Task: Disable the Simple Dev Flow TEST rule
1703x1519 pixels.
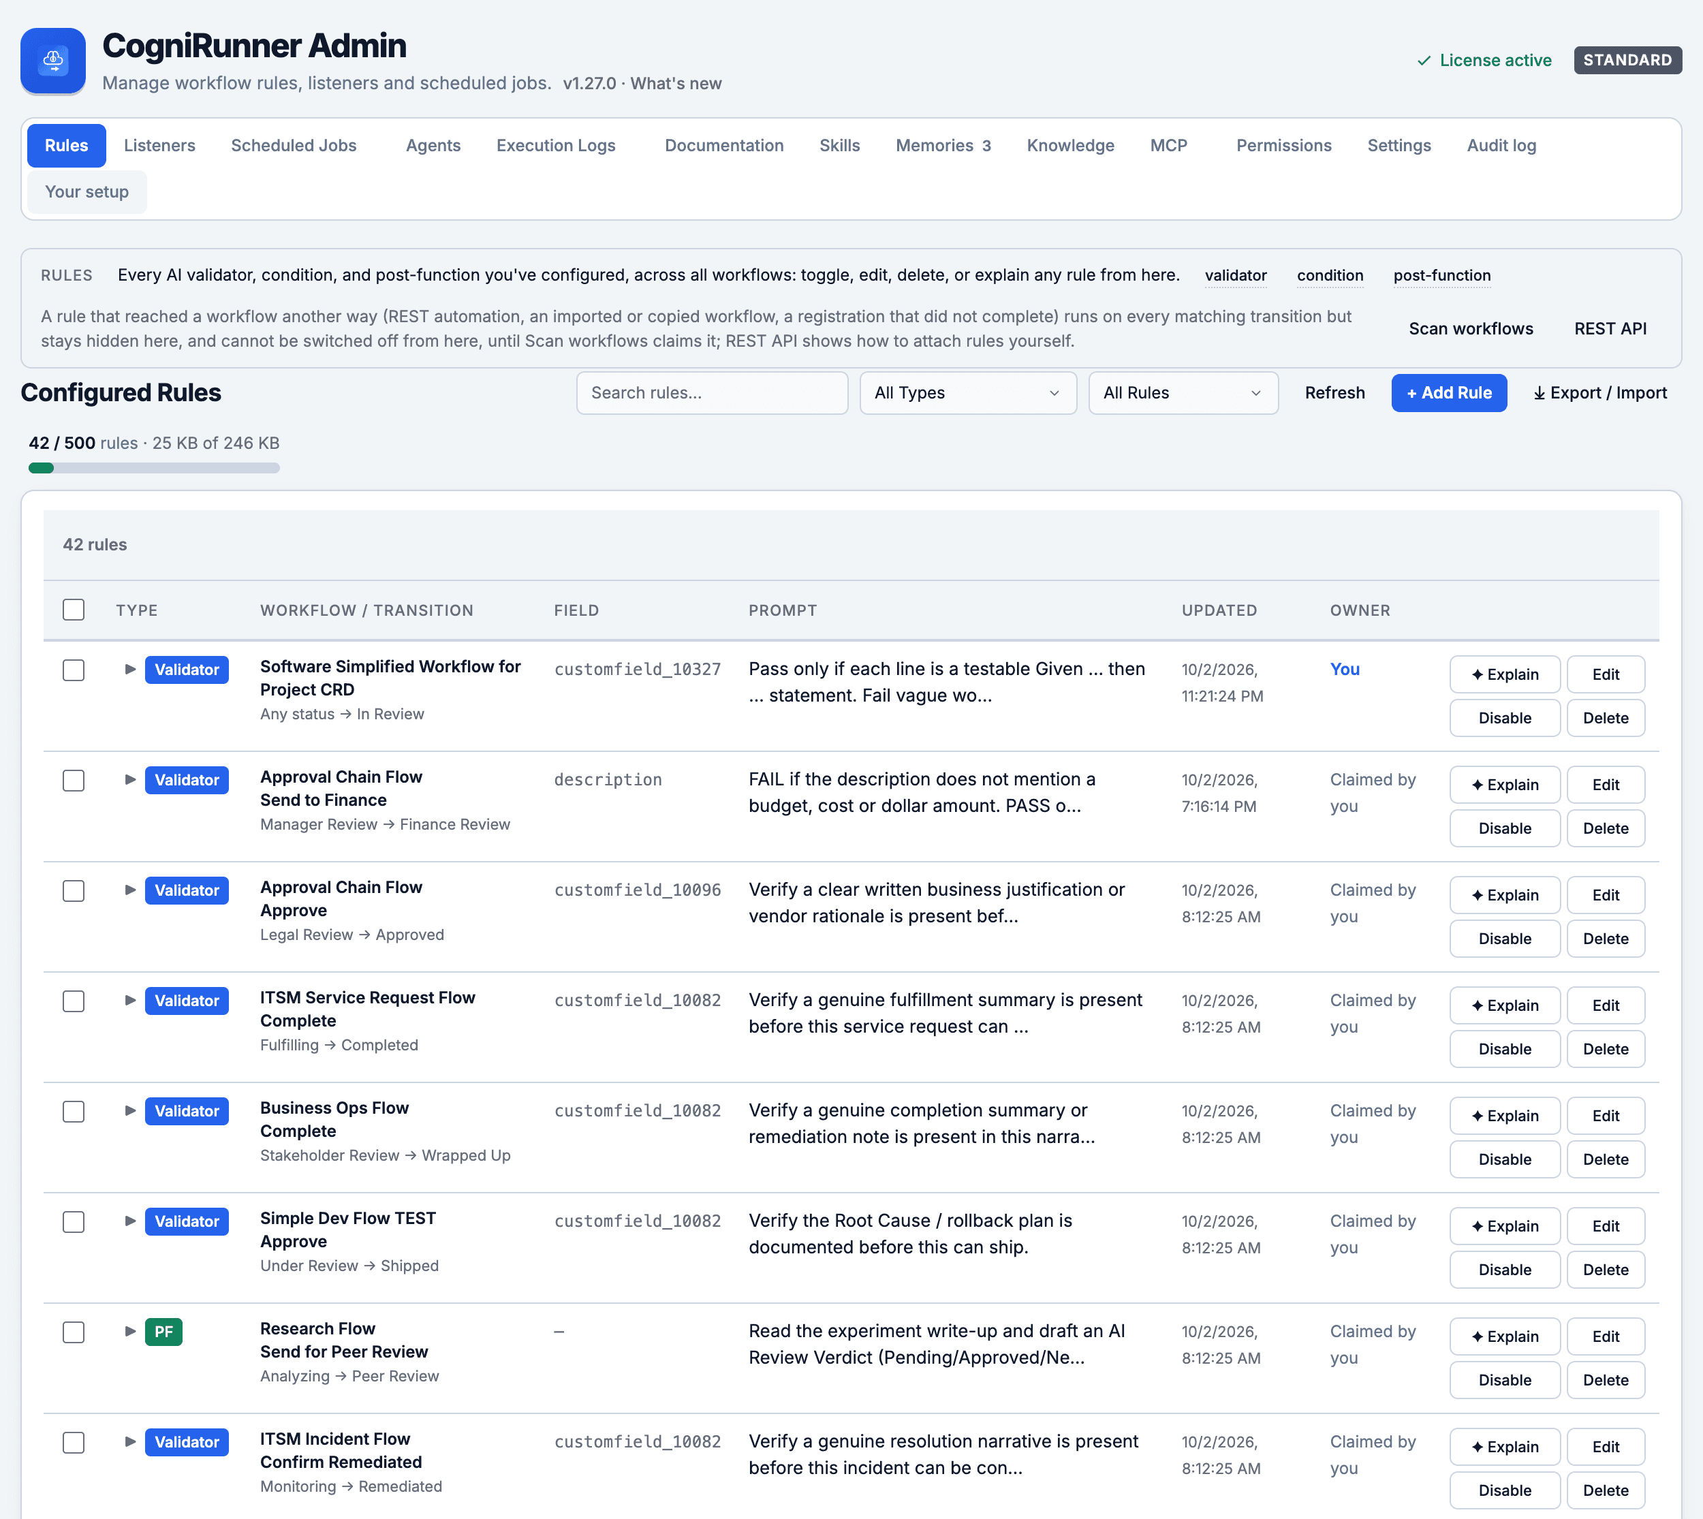Action: coord(1504,1270)
